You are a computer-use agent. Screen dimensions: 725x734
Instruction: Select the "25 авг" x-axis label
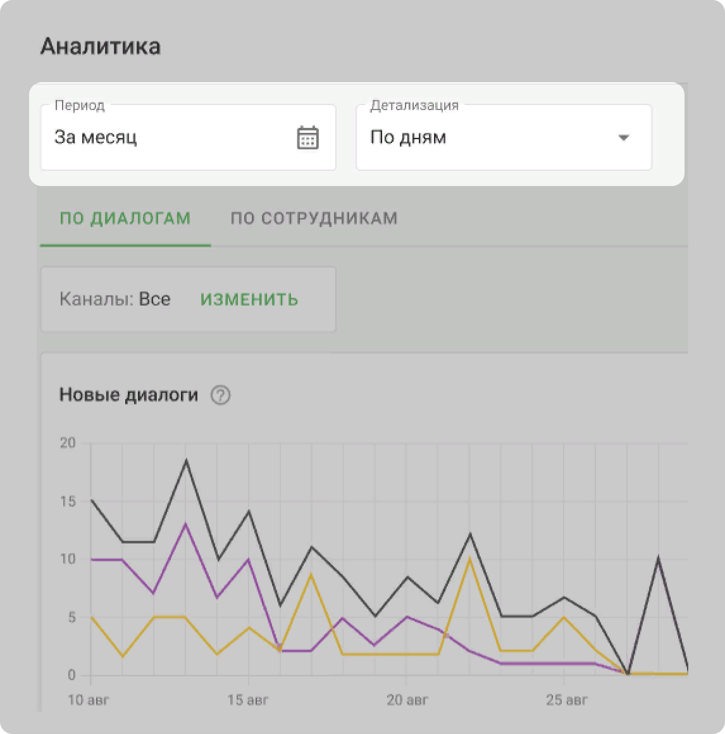pyautogui.click(x=566, y=700)
